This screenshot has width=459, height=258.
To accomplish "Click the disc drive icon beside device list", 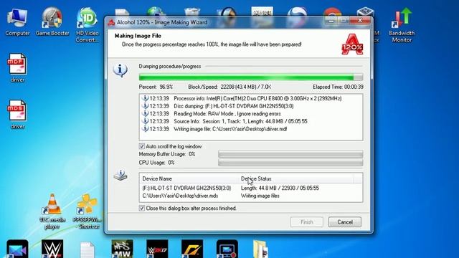I will pyautogui.click(x=120, y=175).
